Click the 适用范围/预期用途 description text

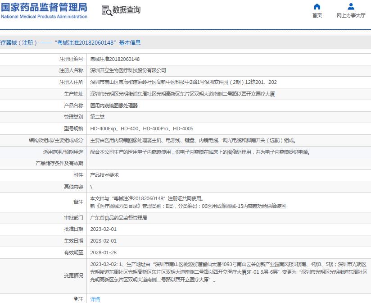click(200, 152)
